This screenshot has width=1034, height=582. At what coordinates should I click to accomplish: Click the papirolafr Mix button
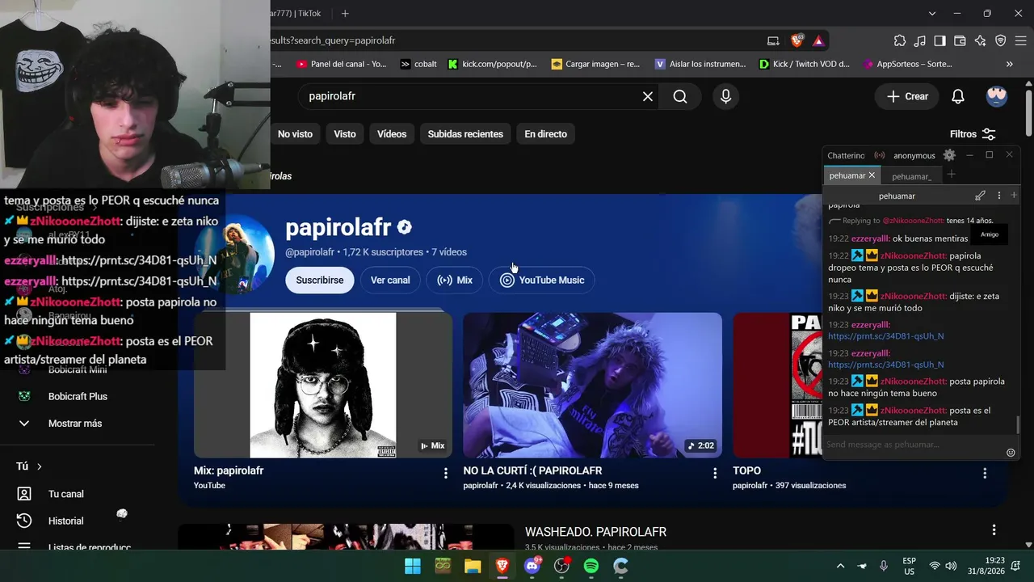pyautogui.click(x=455, y=280)
